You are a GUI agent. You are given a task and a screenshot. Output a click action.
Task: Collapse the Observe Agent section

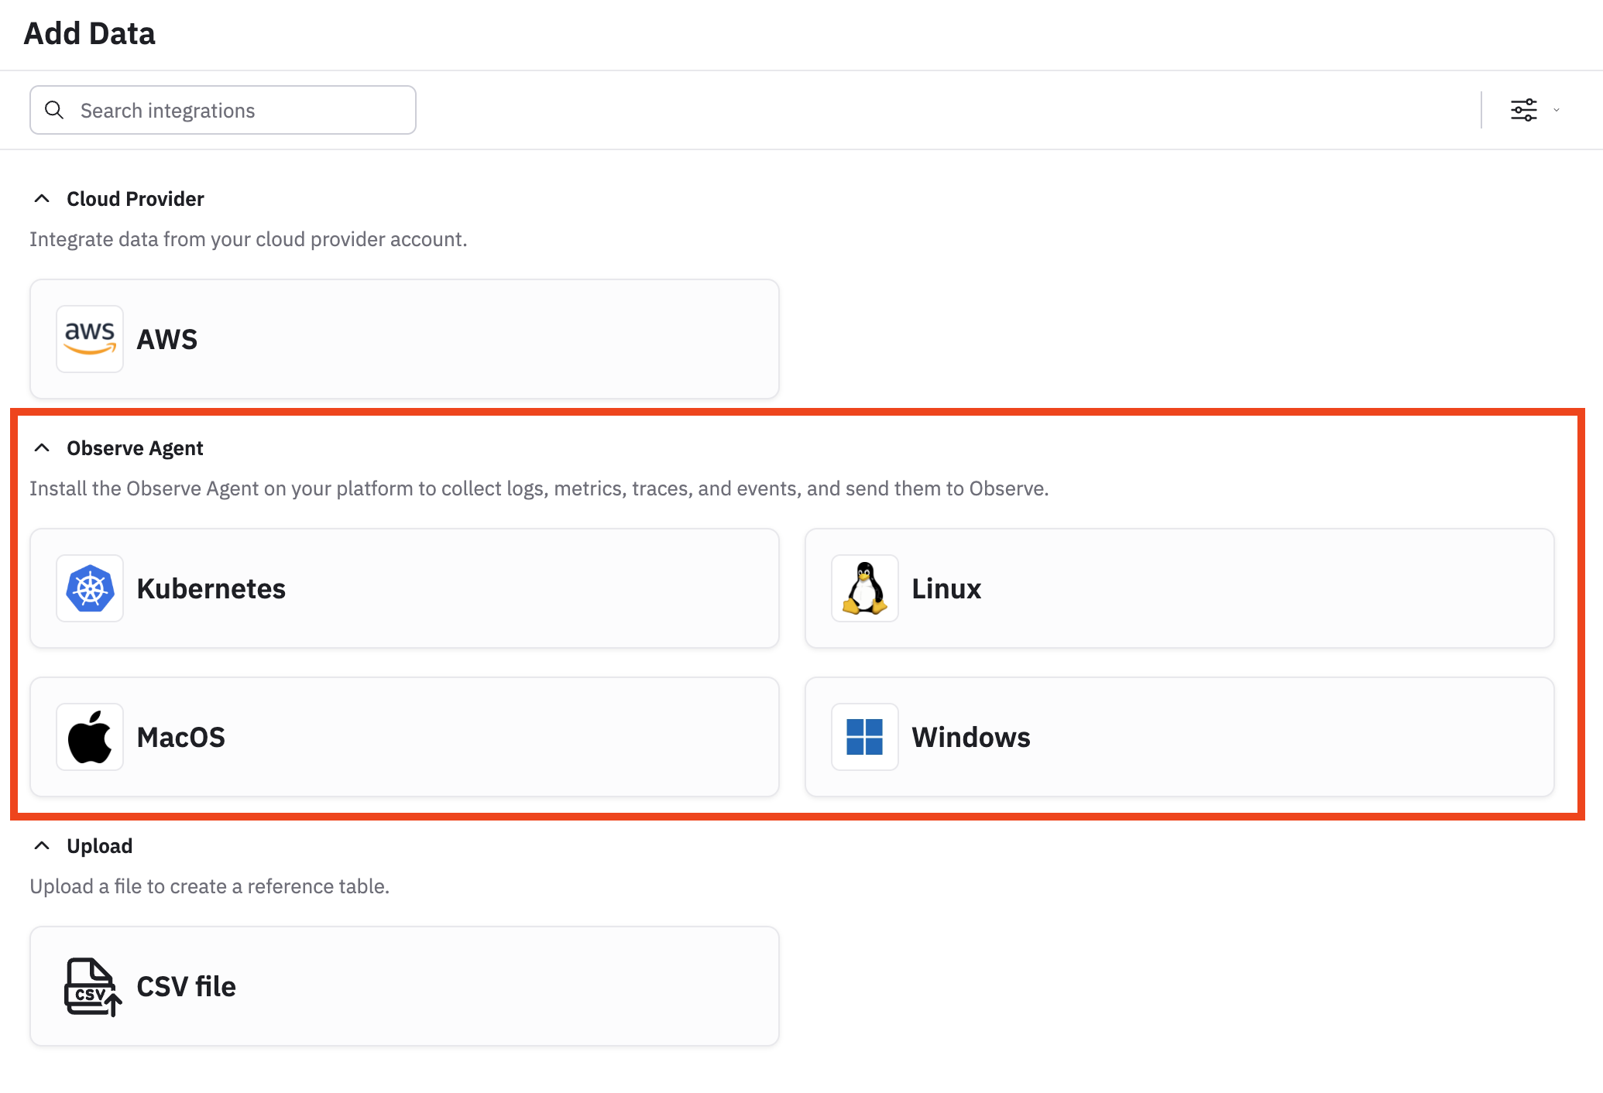pyautogui.click(x=43, y=448)
